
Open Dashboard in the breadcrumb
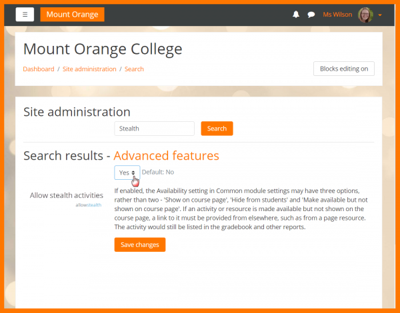pyautogui.click(x=39, y=69)
